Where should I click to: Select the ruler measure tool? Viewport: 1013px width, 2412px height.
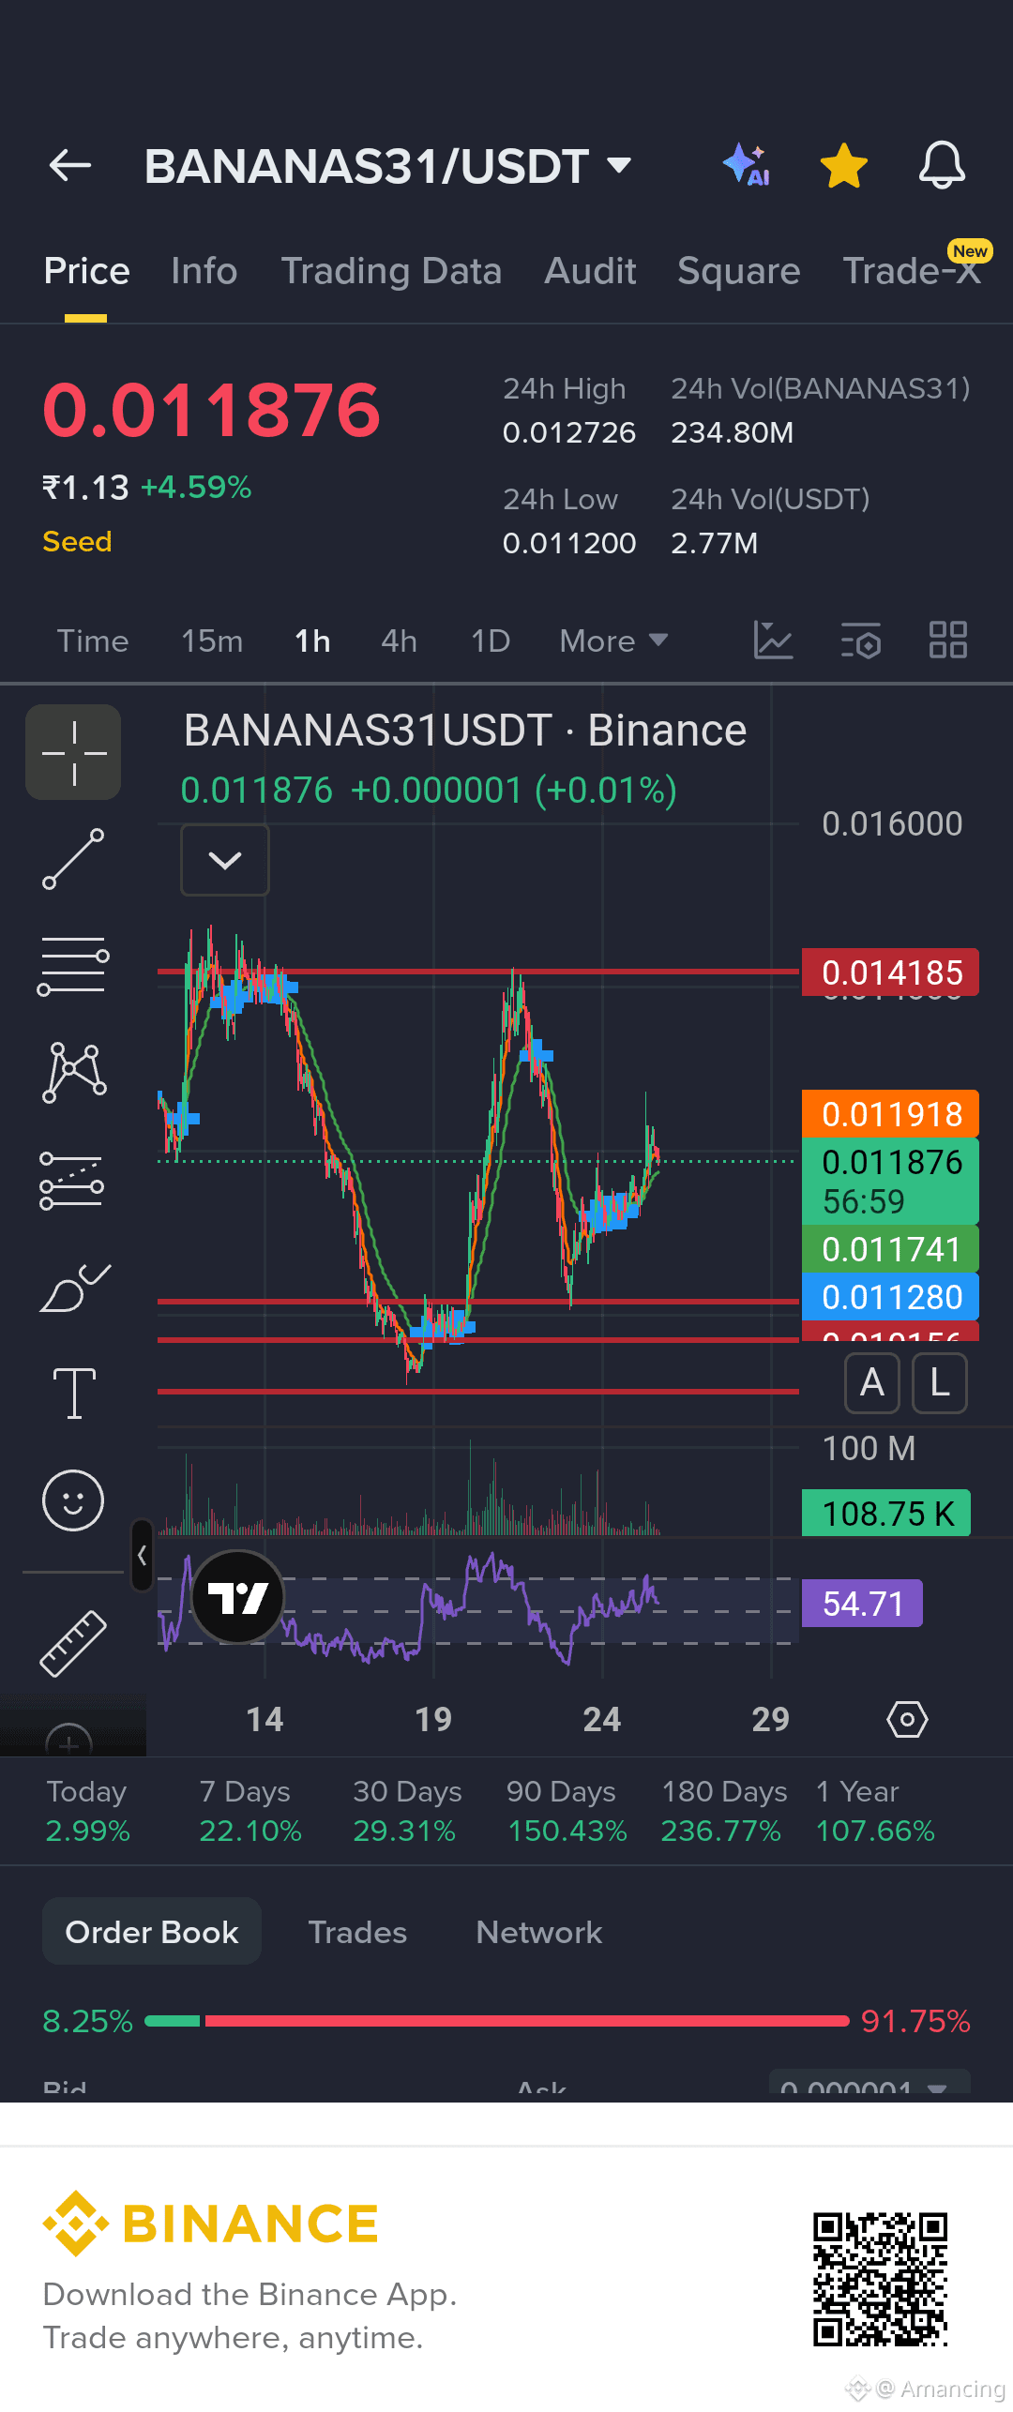pos(73,1643)
